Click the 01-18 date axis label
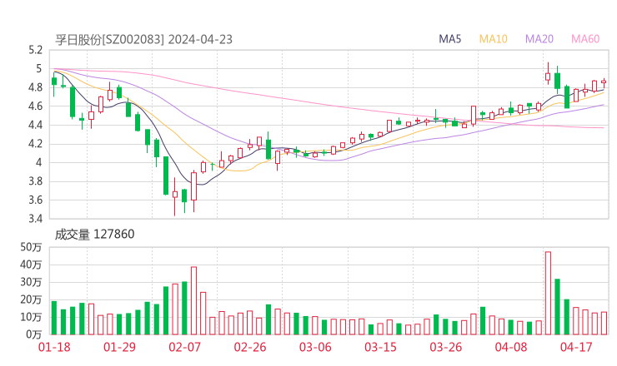The width and height of the screenshot is (617, 366). coord(54,347)
